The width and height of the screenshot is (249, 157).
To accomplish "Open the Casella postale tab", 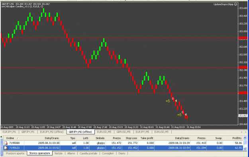I will point(88,153).
